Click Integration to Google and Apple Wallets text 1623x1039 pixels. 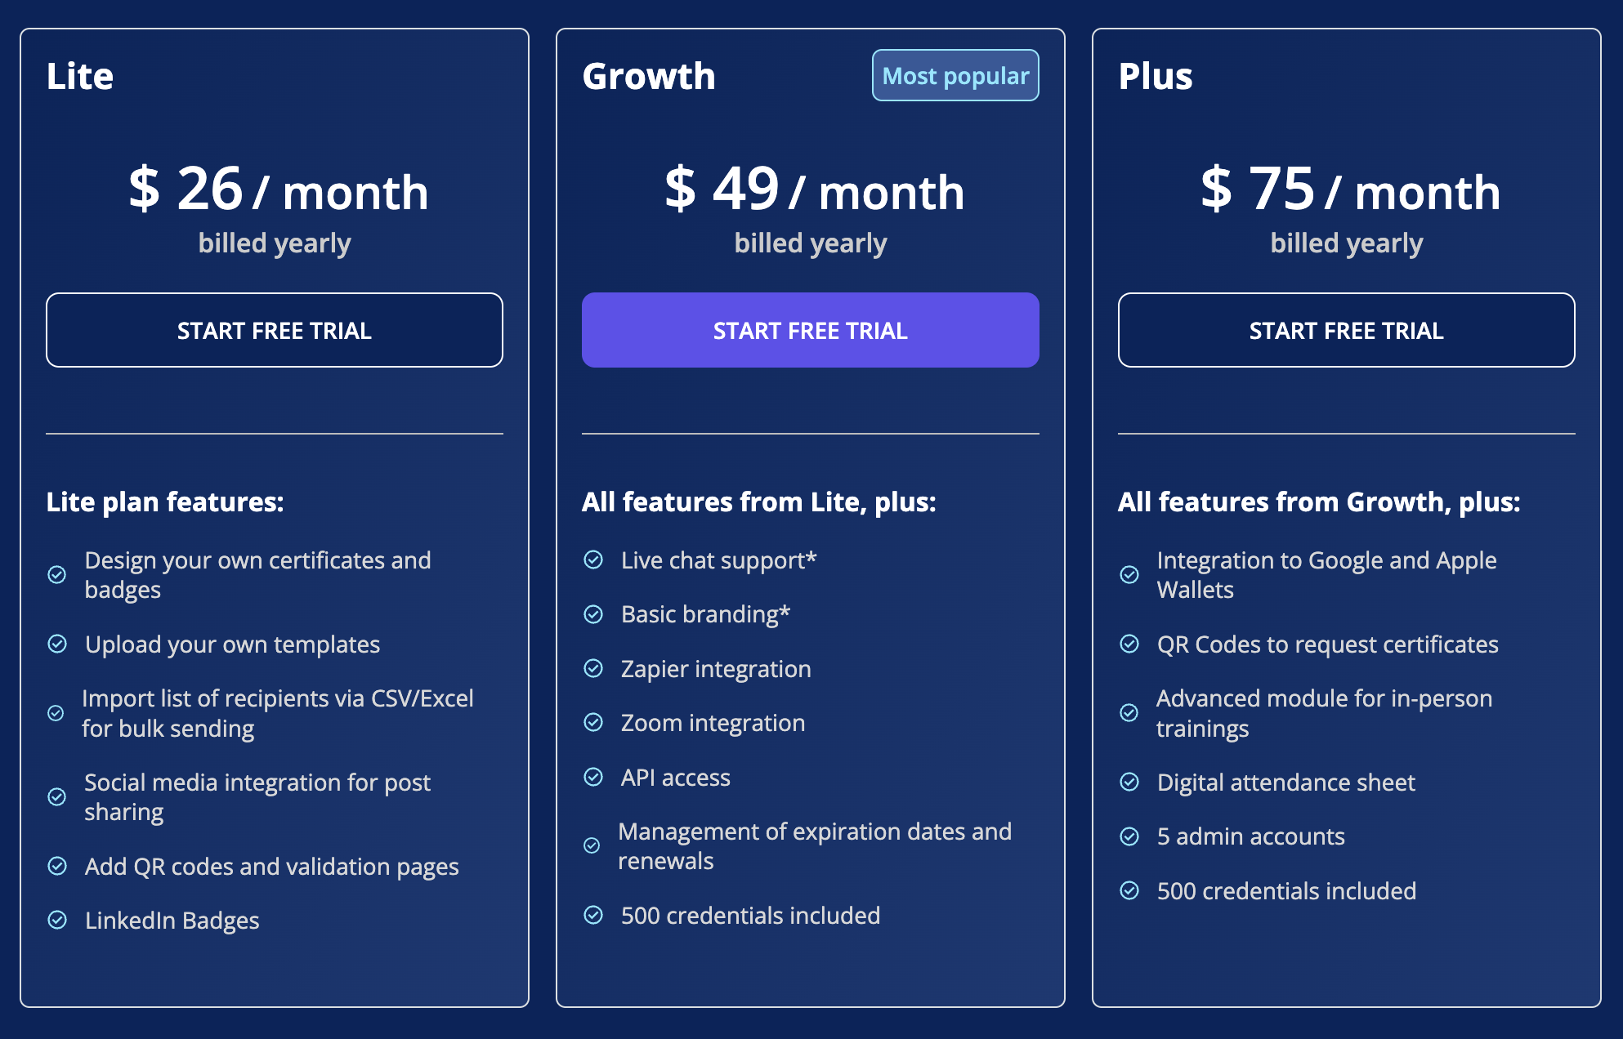pyautogui.click(x=1326, y=575)
